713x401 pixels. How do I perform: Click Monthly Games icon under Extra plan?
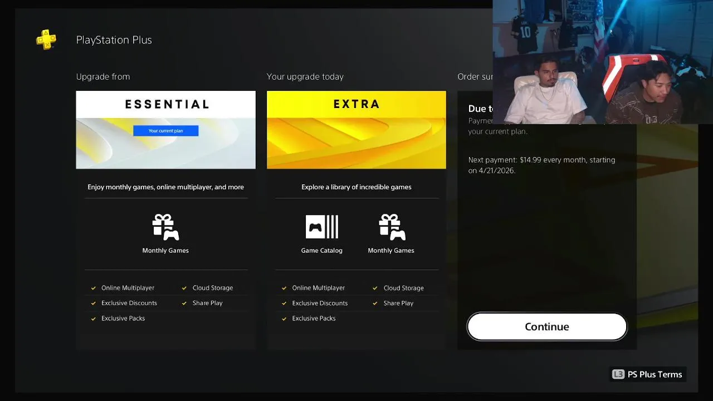point(392,227)
